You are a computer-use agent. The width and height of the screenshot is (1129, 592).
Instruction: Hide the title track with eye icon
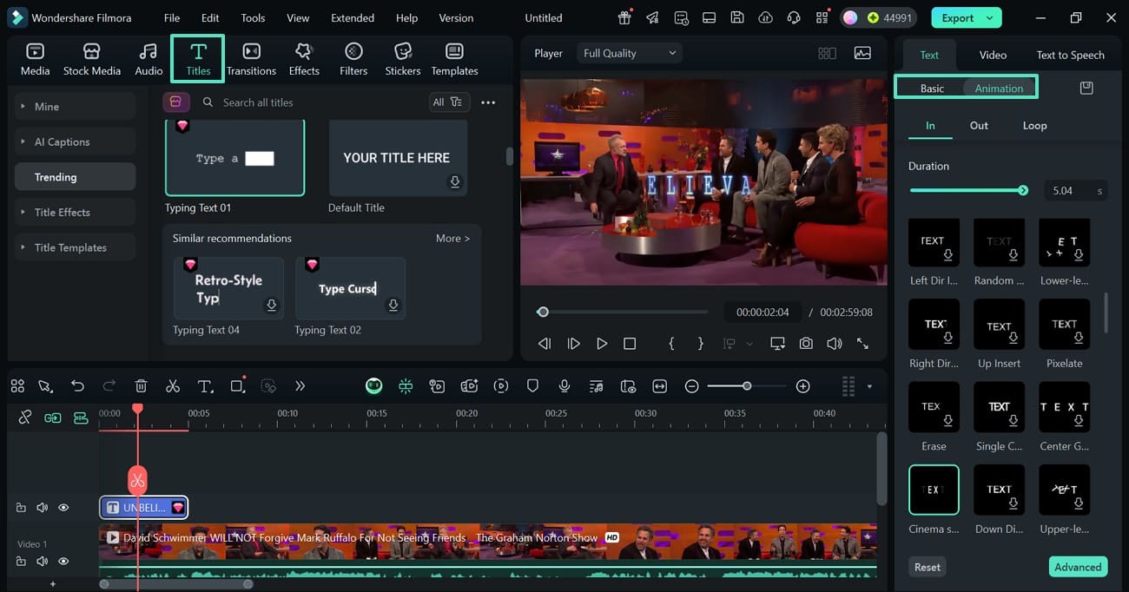click(x=63, y=508)
